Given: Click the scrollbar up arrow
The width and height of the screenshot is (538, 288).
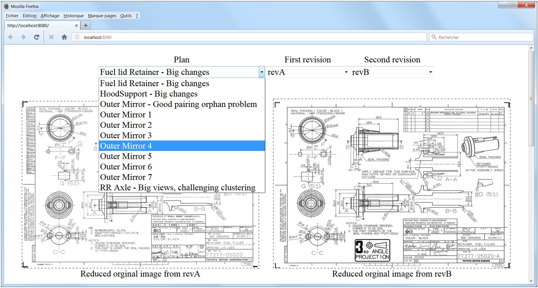Looking at the screenshot, I should point(531,48).
